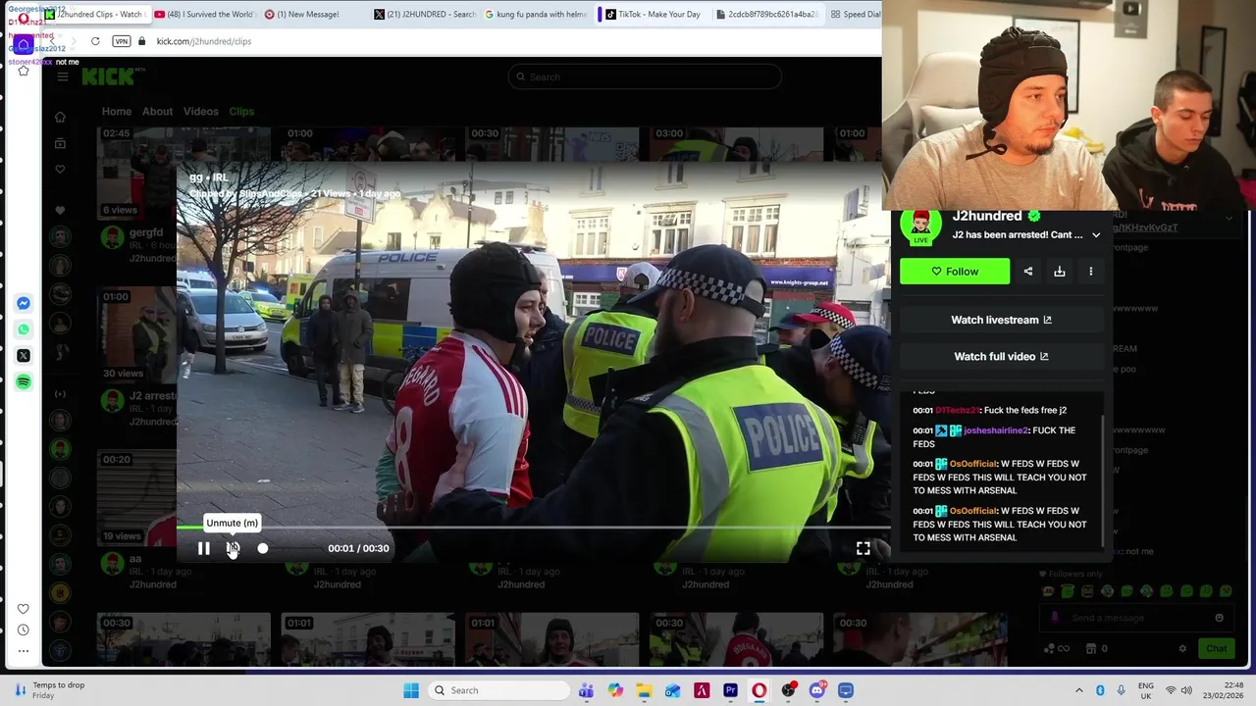Switch to Speed Dial tab
This screenshot has width=1256, height=706.
855,14
